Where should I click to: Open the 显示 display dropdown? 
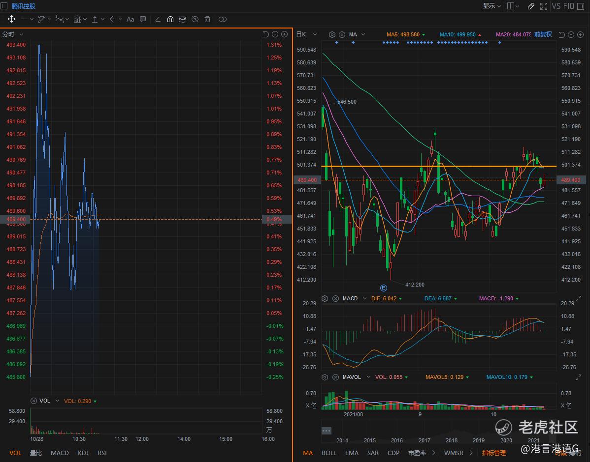(492, 6)
